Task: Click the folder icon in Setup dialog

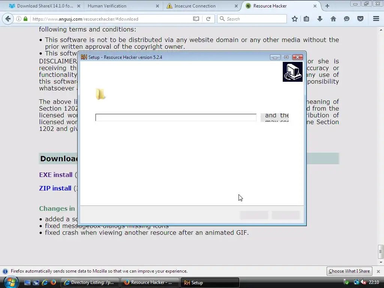Action: pos(100,94)
